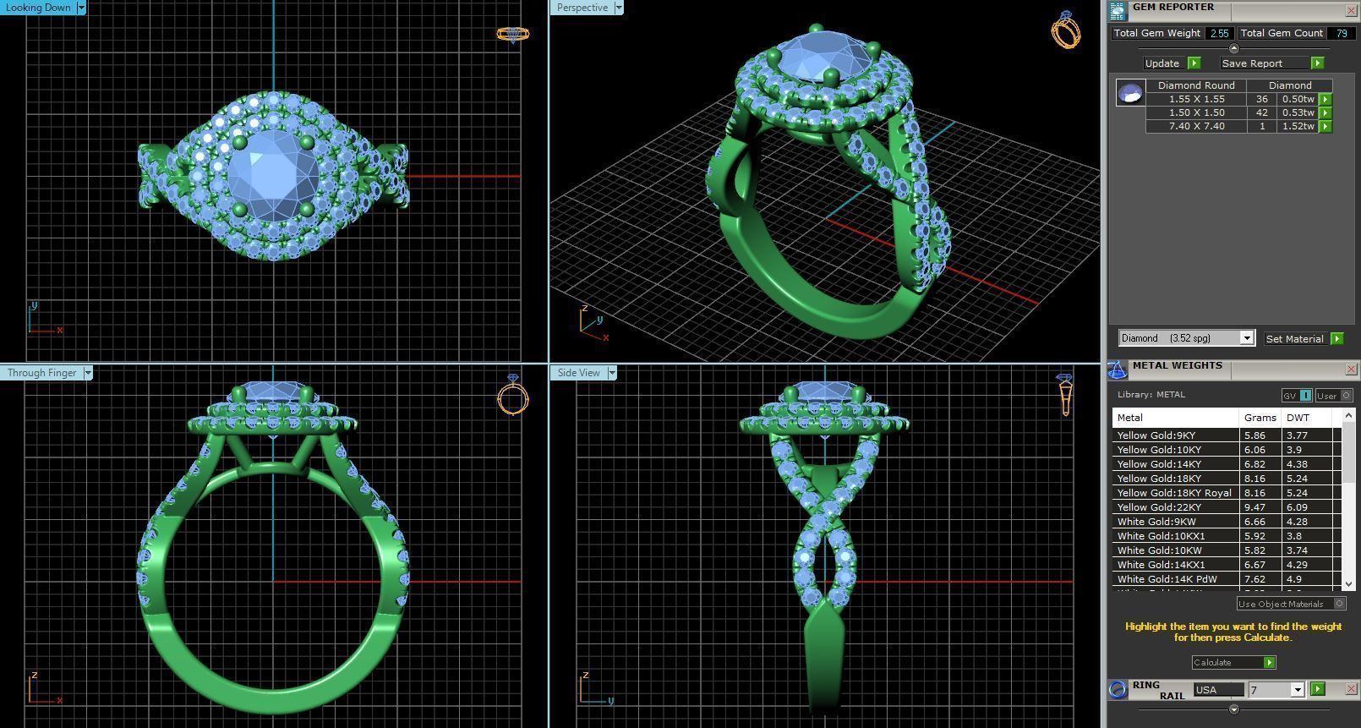Click the DWT column header
Viewport: 1361px width, 728px height.
click(1307, 418)
